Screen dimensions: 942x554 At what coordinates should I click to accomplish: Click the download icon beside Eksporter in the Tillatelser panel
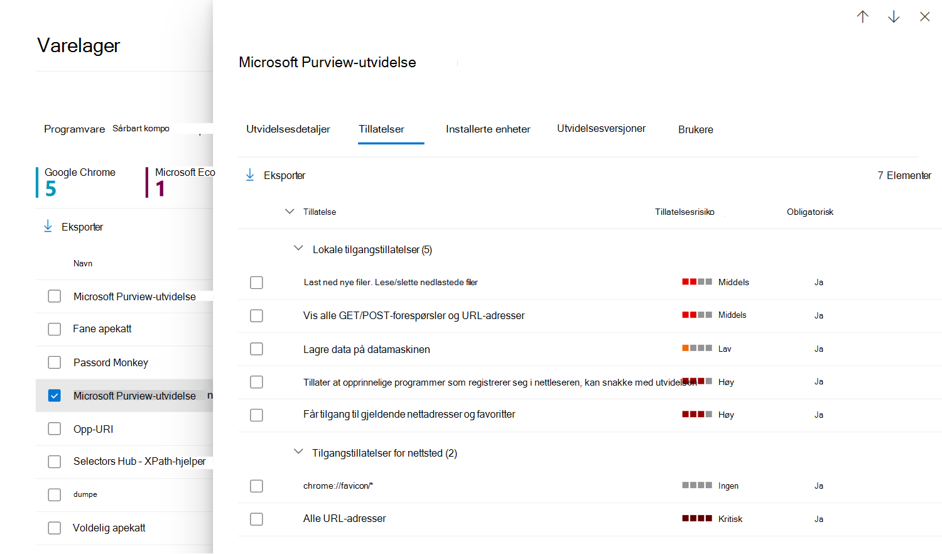(250, 175)
